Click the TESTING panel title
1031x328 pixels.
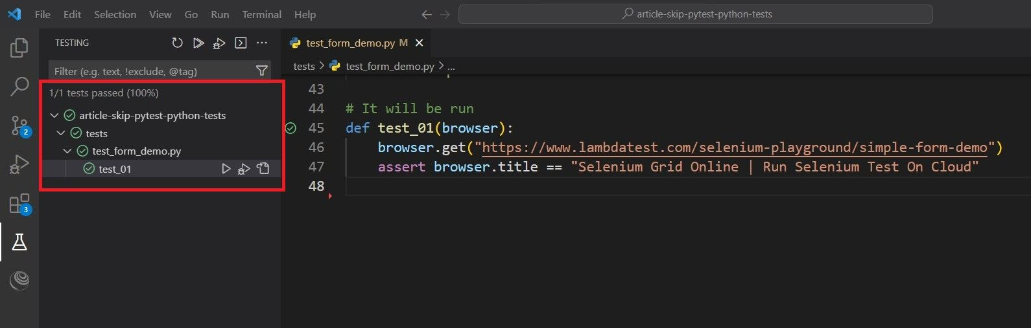tap(72, 43)
